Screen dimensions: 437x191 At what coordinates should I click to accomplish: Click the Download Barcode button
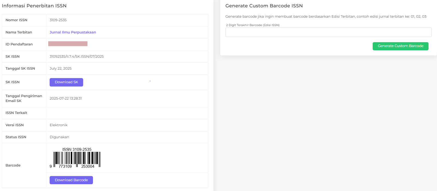pos(71,180)
